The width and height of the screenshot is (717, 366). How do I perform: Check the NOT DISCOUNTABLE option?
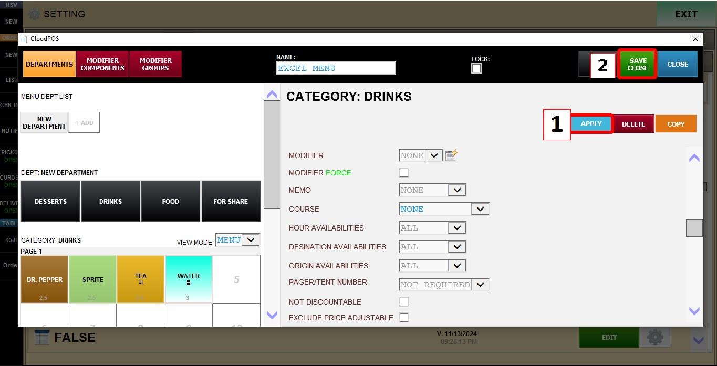[x=404, y=302]
